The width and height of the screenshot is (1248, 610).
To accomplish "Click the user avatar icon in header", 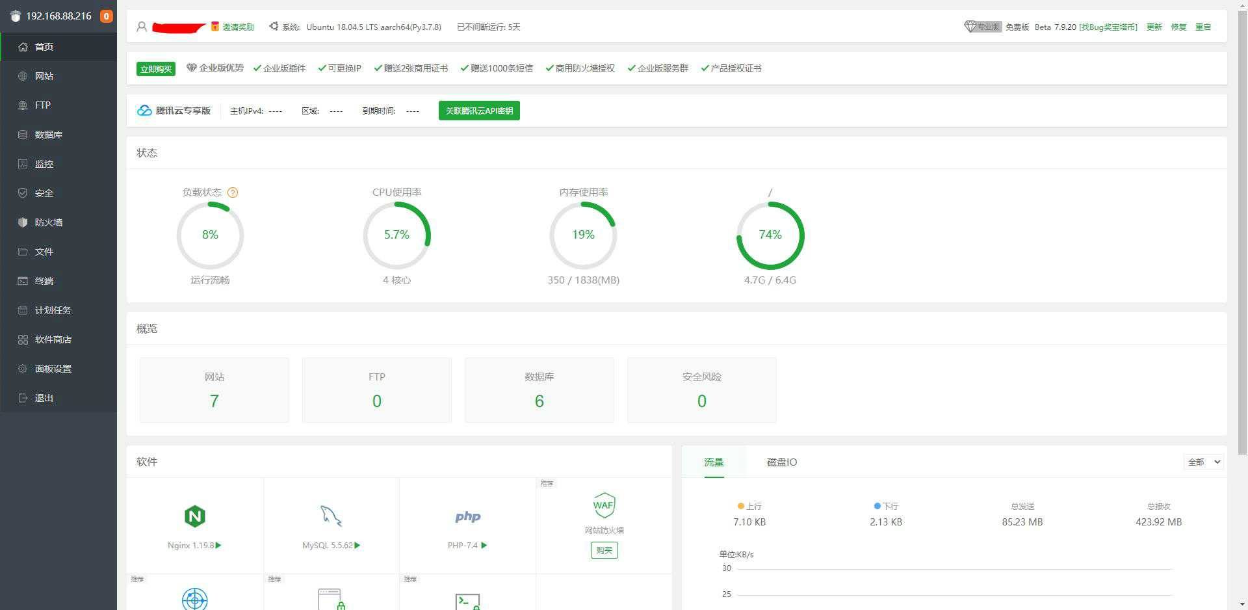I will tap(142, 27).
